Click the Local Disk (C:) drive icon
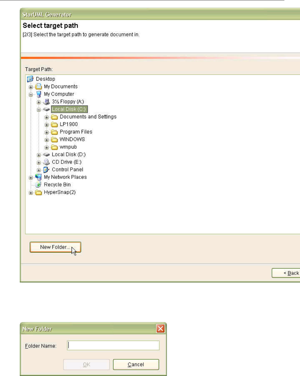300x376 pixels. tap(47, 109)
